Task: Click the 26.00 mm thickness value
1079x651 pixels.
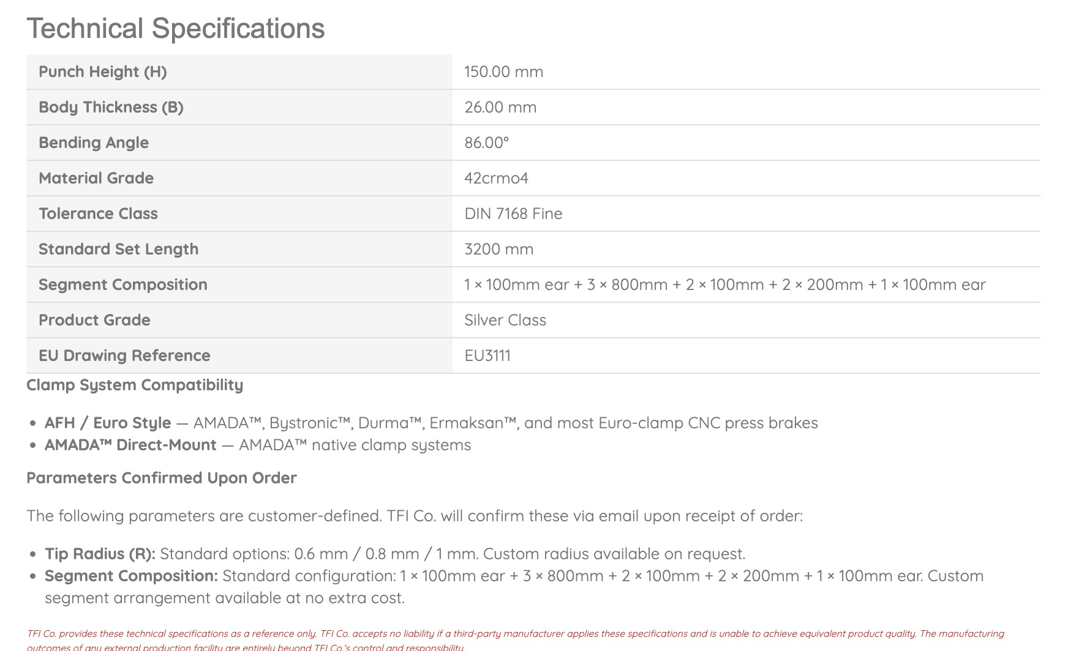Action: (x=500, y=107)
